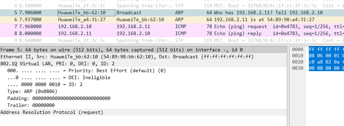Select the partly hidden packet 4 STP row
This screenshot has height=126, width=344.
(x=172, y=6)
